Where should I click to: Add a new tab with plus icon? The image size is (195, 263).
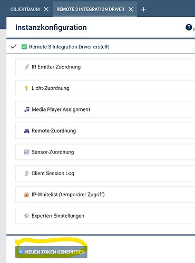click(143, 9)
